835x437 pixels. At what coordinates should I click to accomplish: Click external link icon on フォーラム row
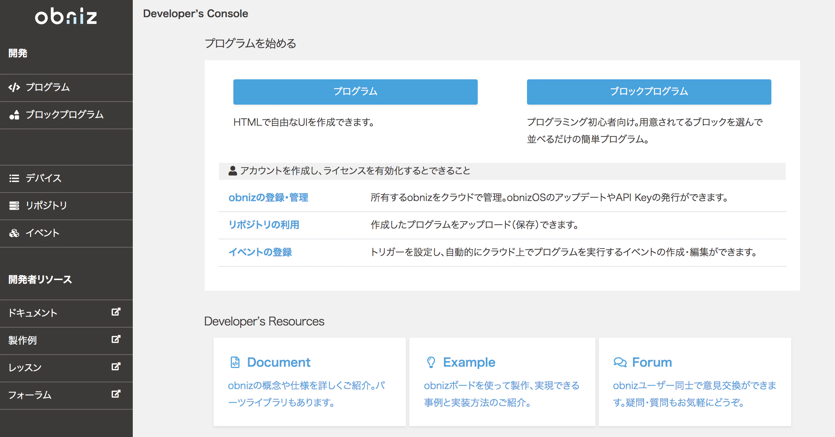click(x=116, y=394)
